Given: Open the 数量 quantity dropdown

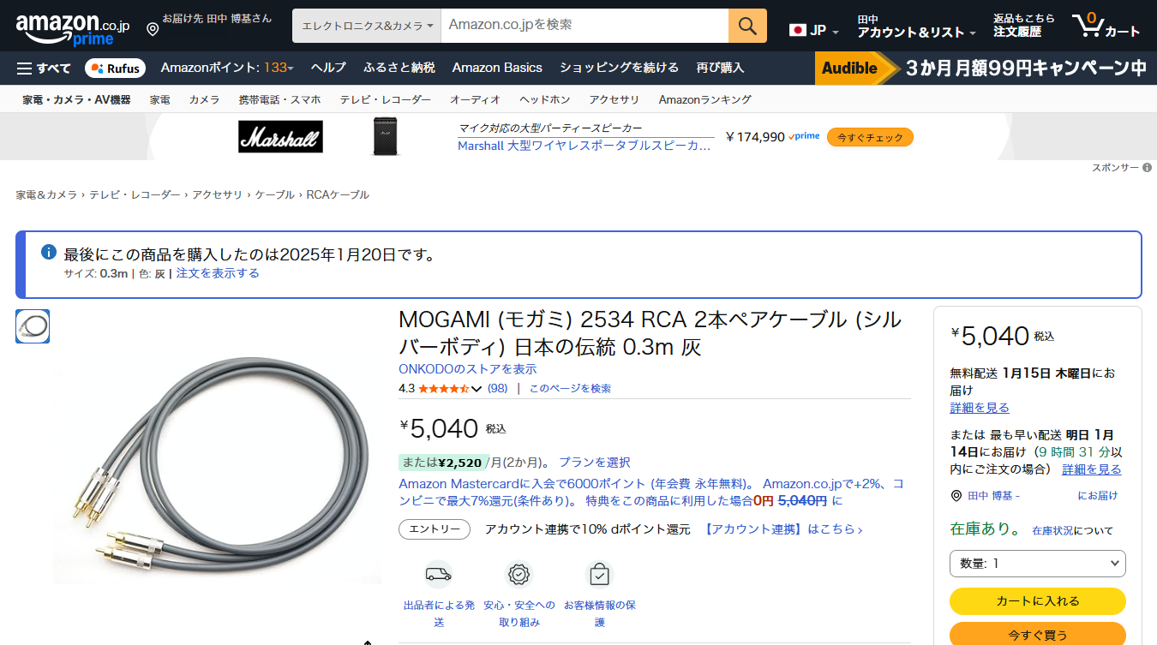Looking at the screenshot, I should click(1037, 564).
